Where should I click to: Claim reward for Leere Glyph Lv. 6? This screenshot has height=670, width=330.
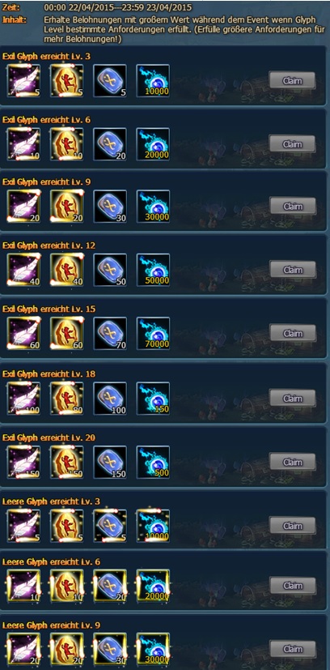(x=293, y=586)
